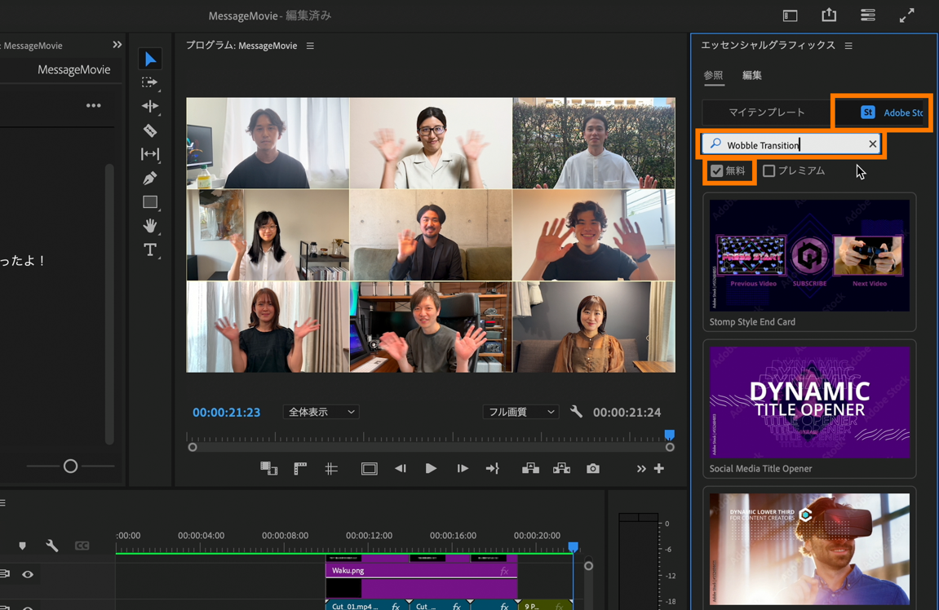Select the Dynamic Lower Third template thumbnail

pos(809,549)
